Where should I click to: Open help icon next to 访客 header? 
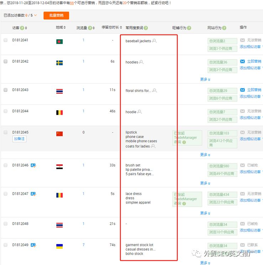(22, 28)
